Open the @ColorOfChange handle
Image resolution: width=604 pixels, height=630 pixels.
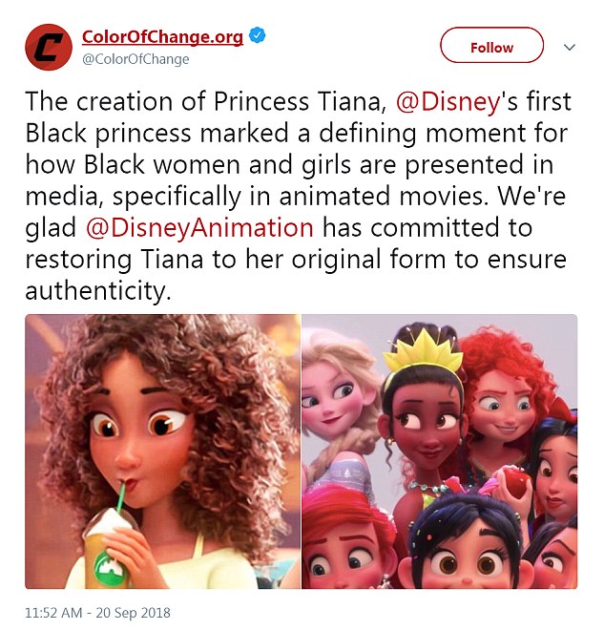coord(135,59)
